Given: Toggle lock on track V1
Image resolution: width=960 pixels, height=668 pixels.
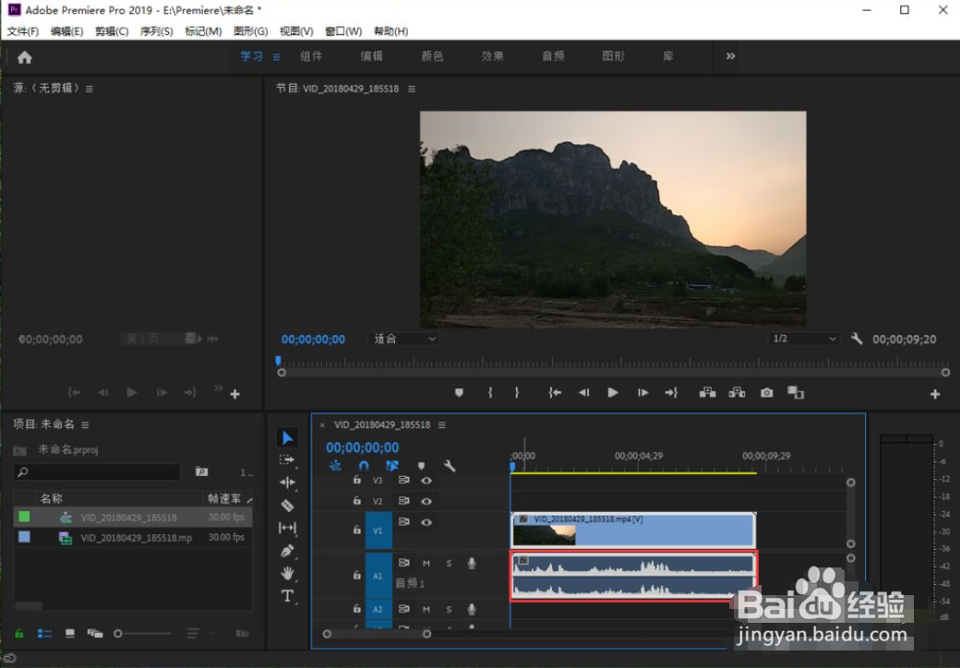Looking at the screenshot, I should (x=357, y=530).
